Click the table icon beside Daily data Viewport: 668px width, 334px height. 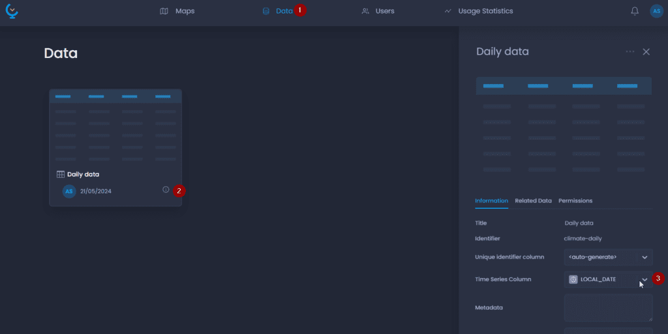[61, 174]
